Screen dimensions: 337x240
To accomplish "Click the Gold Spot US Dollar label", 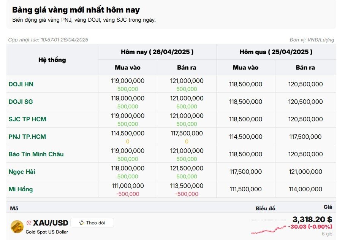I will 47,232.
